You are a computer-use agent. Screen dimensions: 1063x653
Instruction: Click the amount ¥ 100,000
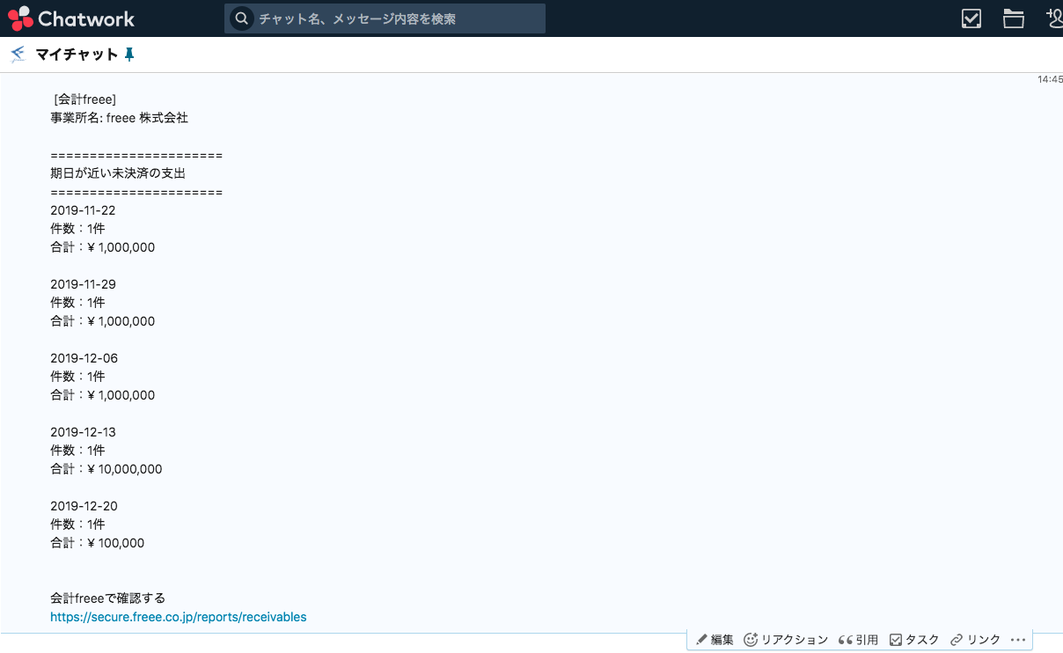pyautogui.click(x=115, y=543)
